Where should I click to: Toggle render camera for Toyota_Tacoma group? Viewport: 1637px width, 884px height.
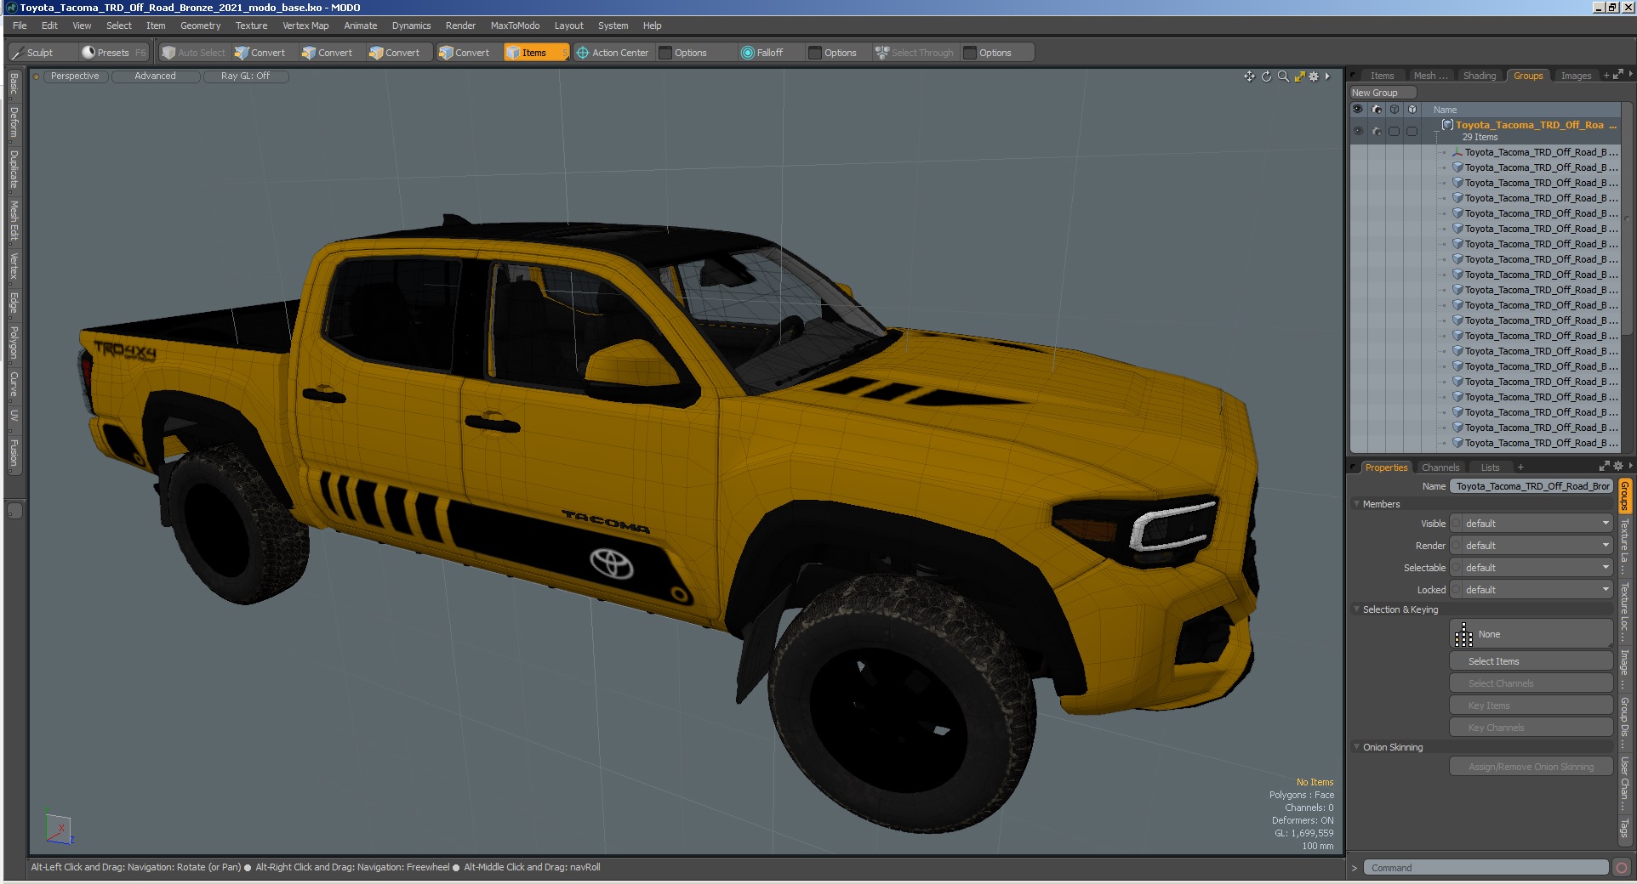click(x=1376, y=131)
